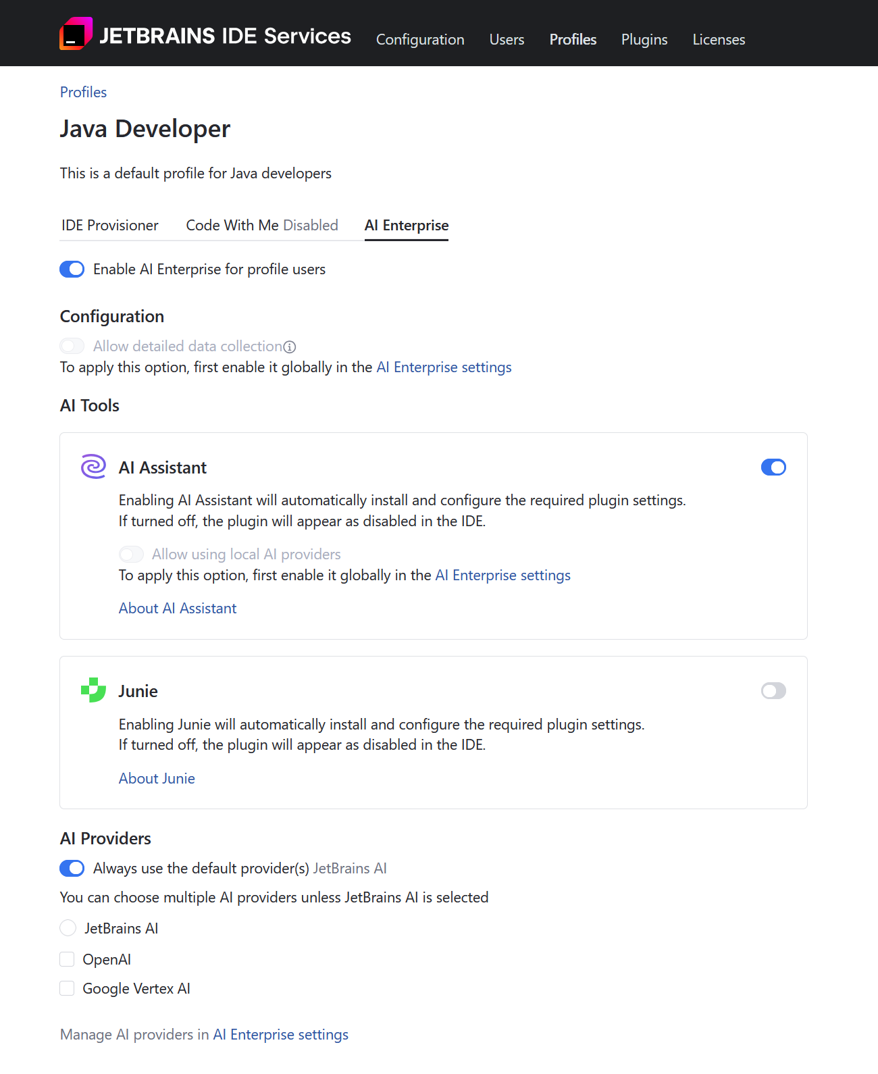
Task: Enable the Junie toggle
Action: 773,690
